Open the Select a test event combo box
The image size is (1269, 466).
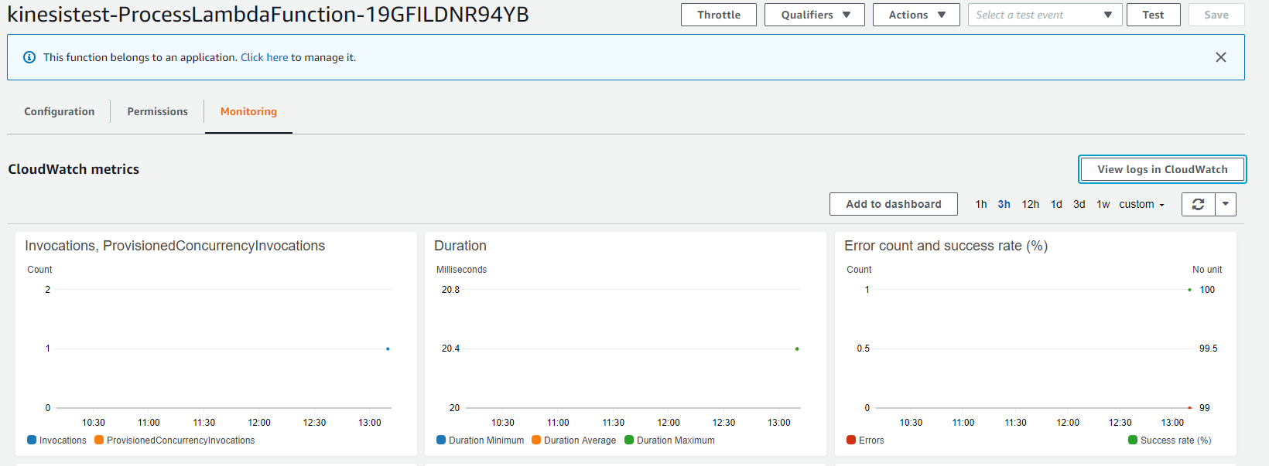(1045, 15)
